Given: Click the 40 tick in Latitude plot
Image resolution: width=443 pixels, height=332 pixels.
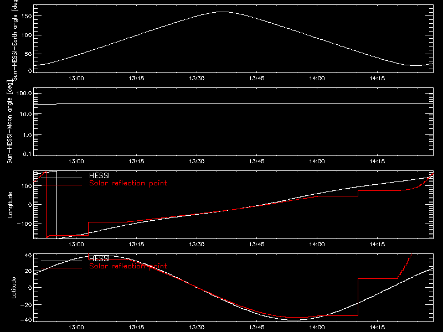Looking at the screenshot, I should click(28, 256).
